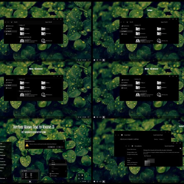Select OneDrive in the Full Black Explorer window
The width and height of the screenshot is (184, 184).
(125, 29)
